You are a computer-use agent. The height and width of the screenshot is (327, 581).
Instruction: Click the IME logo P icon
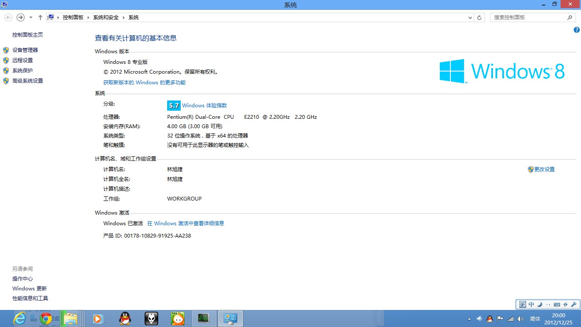(523, 304)
